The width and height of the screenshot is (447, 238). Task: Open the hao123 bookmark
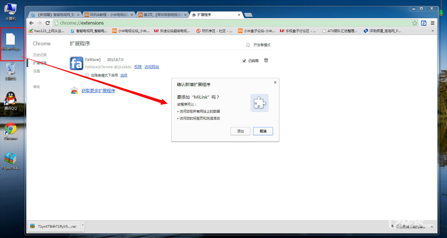coord(46,31)
